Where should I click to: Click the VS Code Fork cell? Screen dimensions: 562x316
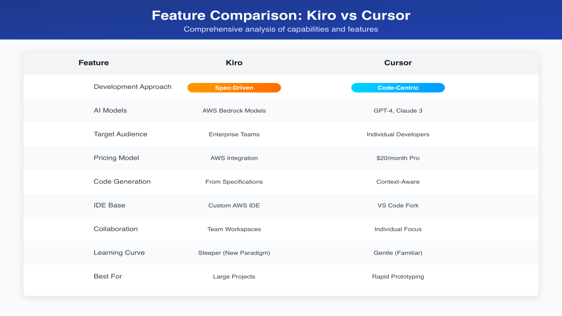coord(398,206)
